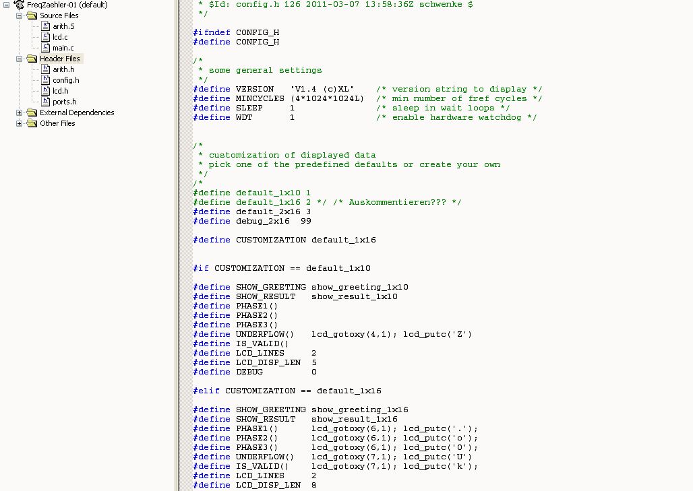Expand the Other Files folder
This screenshot has width=693, height=491.
[19, 123]
